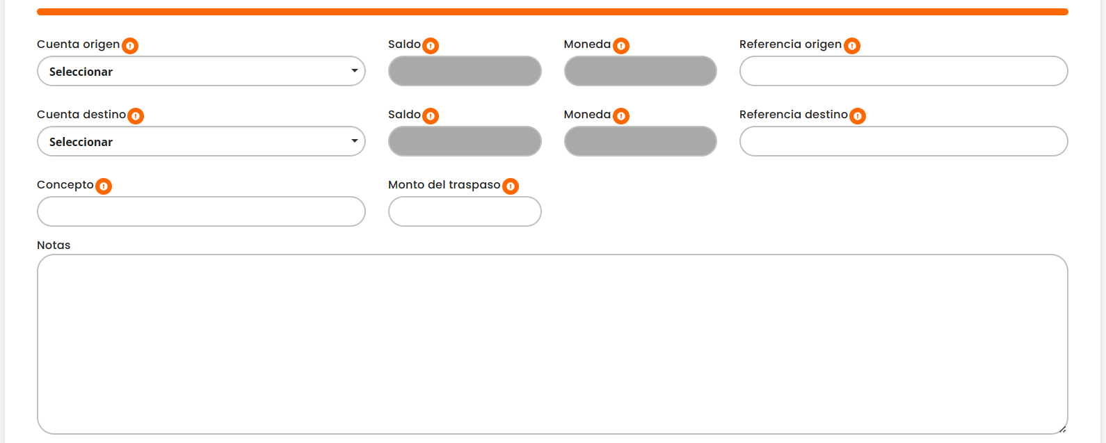
Task: Click info icon beside first Moneda label
Action: (x=621, y=46)
